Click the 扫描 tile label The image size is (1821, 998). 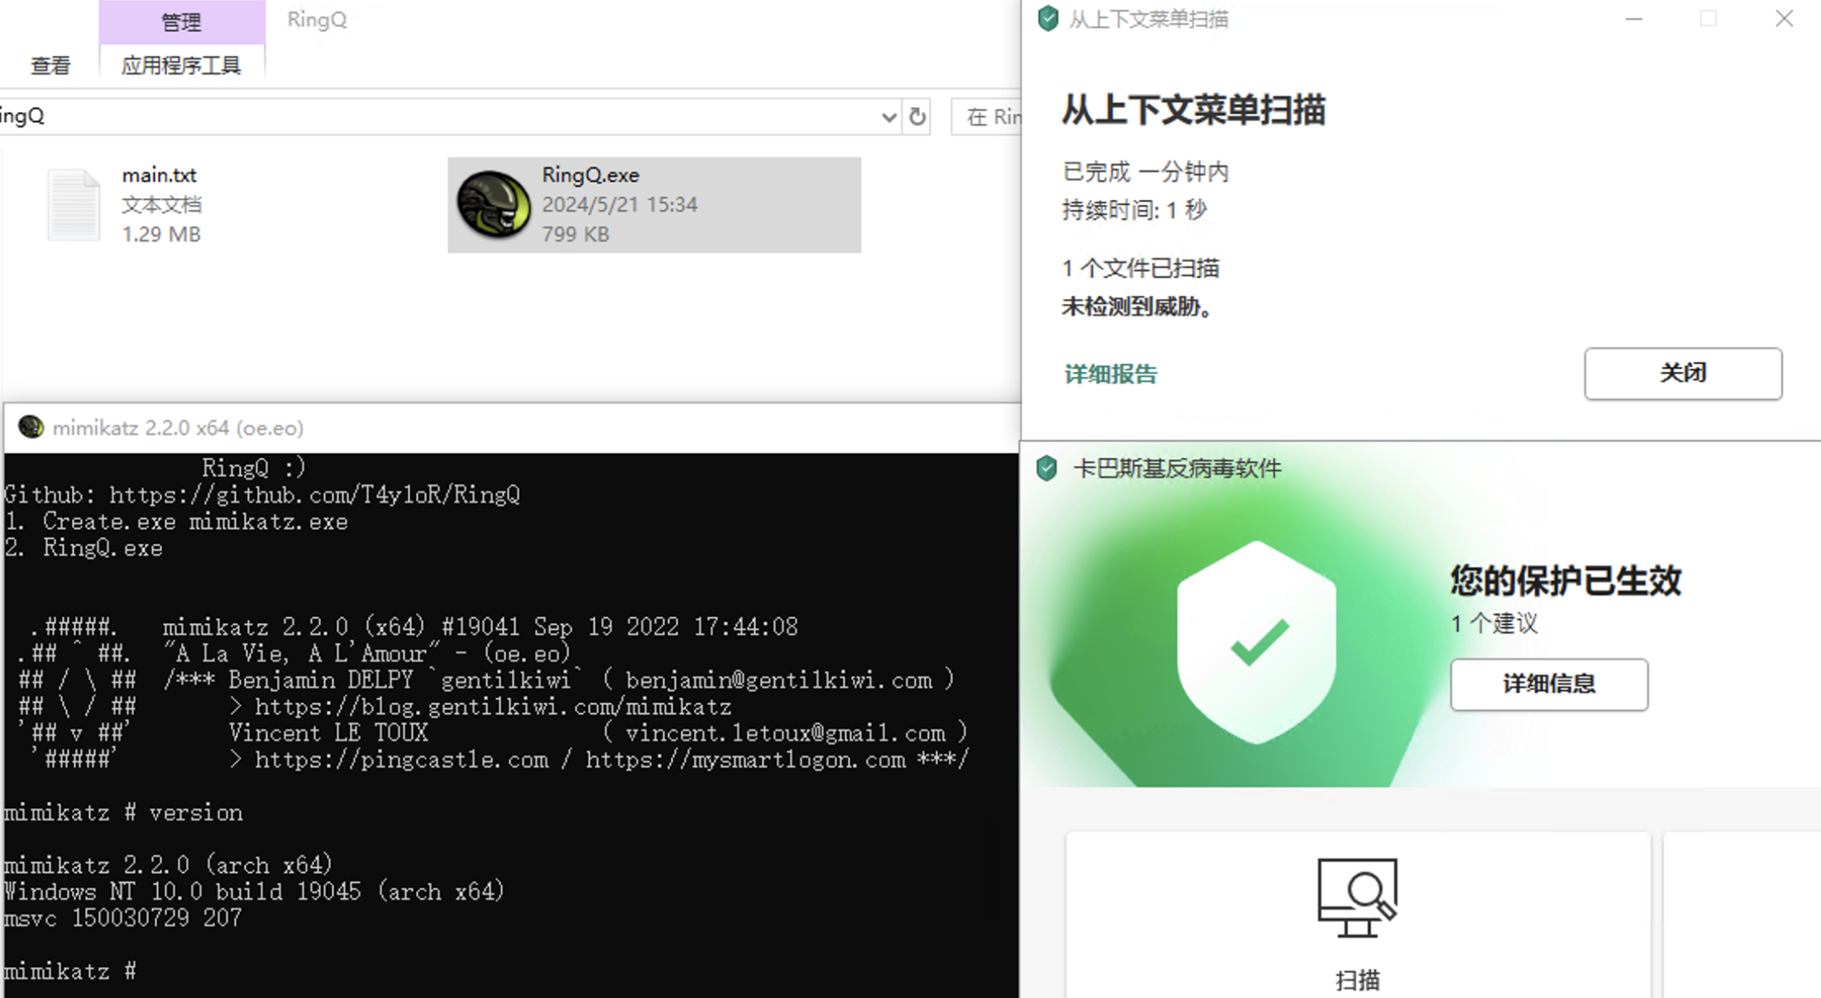point(1357,979)
